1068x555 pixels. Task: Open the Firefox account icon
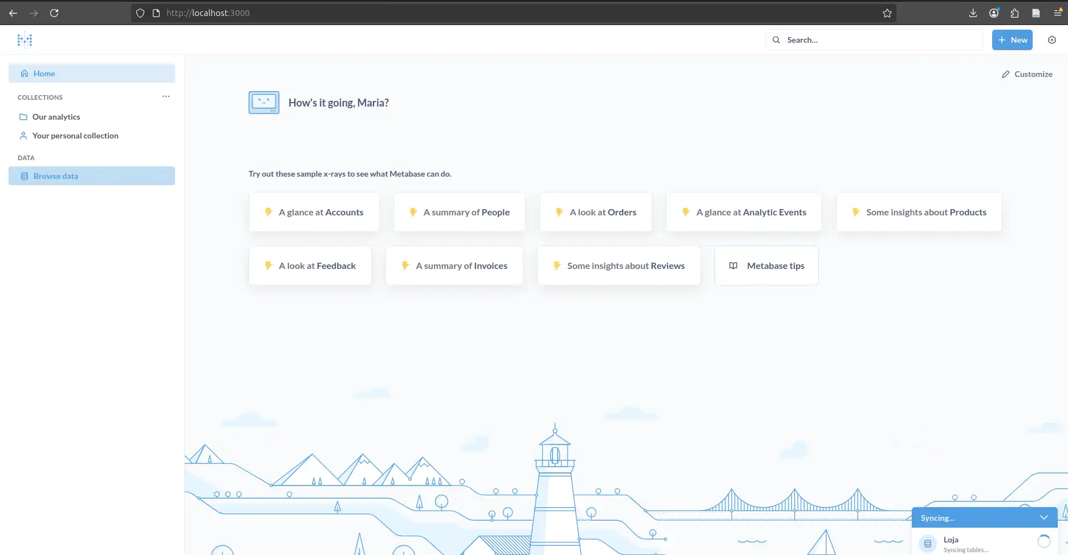point(994,13)
